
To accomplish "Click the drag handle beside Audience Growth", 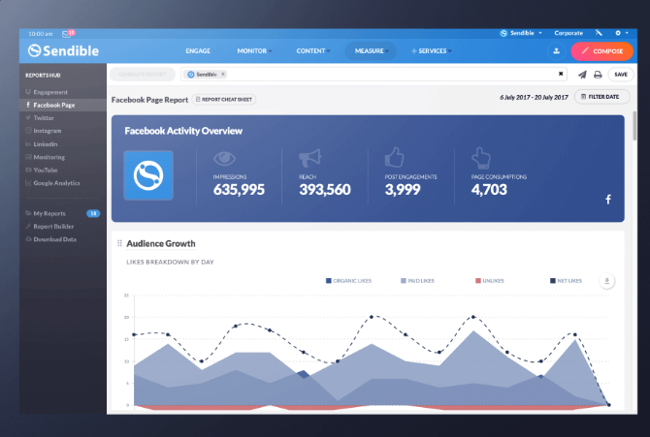I will tap(119, 243).
